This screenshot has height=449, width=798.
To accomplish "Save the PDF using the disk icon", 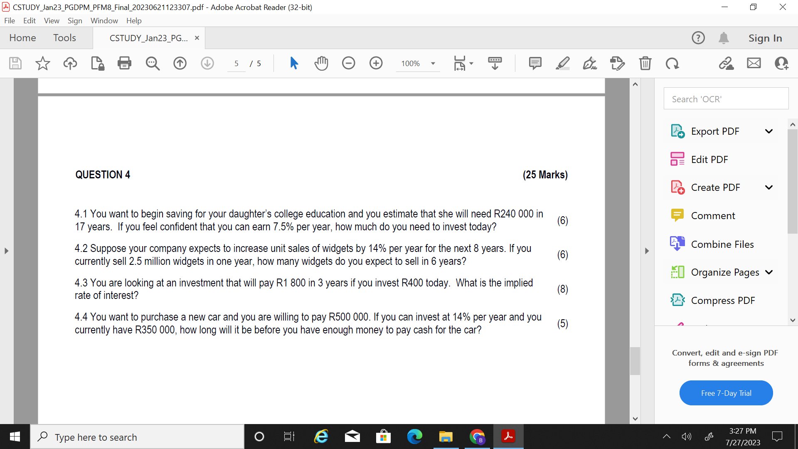I will [x=15, y=63].
